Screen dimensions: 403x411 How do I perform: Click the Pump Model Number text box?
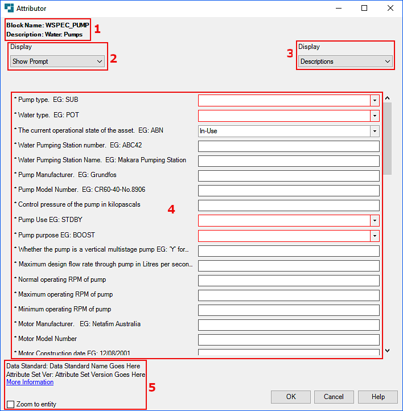pos(289,190)
